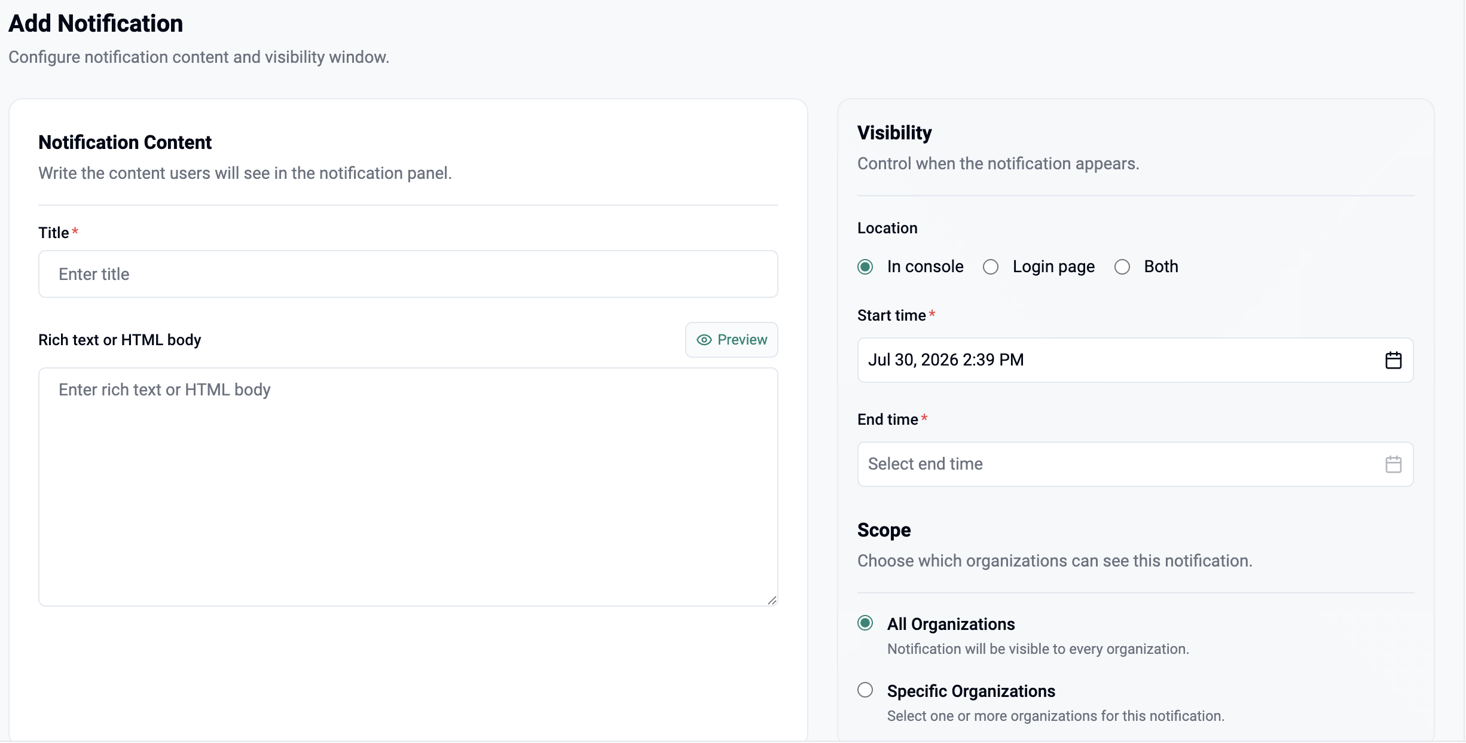Click the Visibility section heading

coord(894,133)
